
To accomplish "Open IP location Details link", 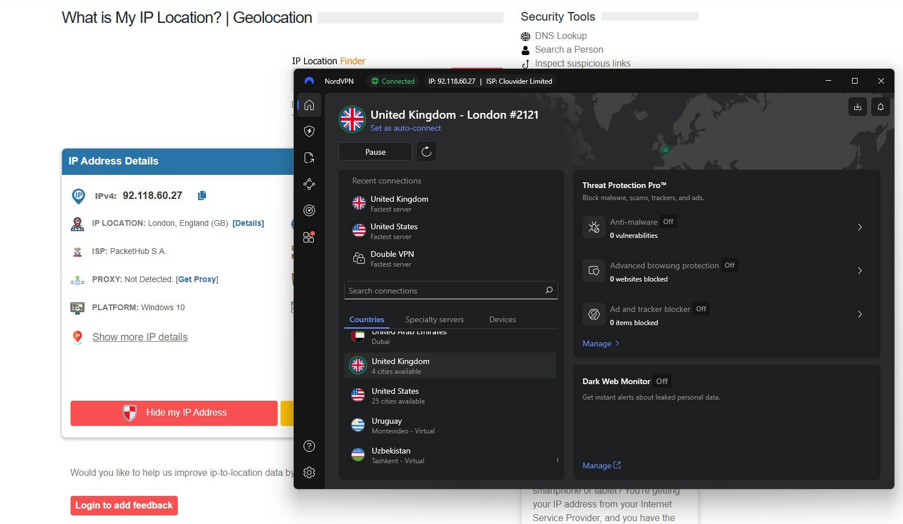I will pos(248,223).
